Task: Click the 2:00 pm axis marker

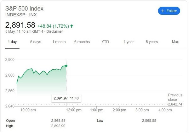Action: [119, 110]
